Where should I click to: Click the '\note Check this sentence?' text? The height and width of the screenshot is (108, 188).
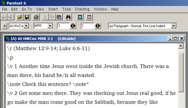39,84
